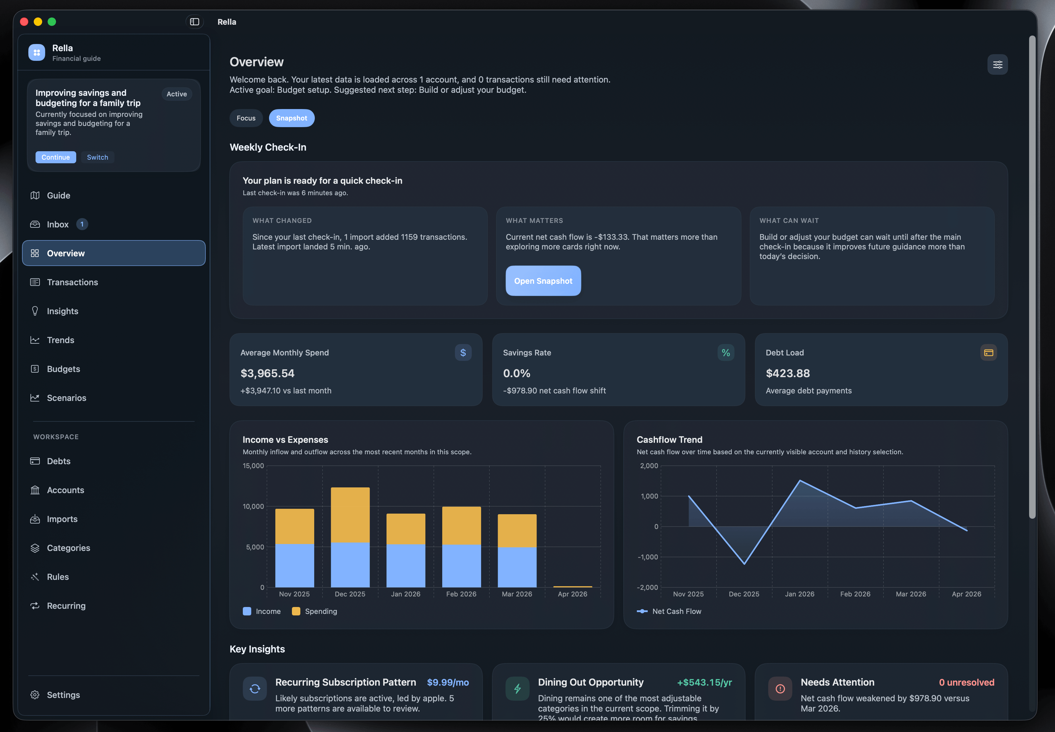Click the dollar icon on Average Monthly Spend
Image resolution: width=1055 pixels, height=732 pixels.
coord(463,352)
